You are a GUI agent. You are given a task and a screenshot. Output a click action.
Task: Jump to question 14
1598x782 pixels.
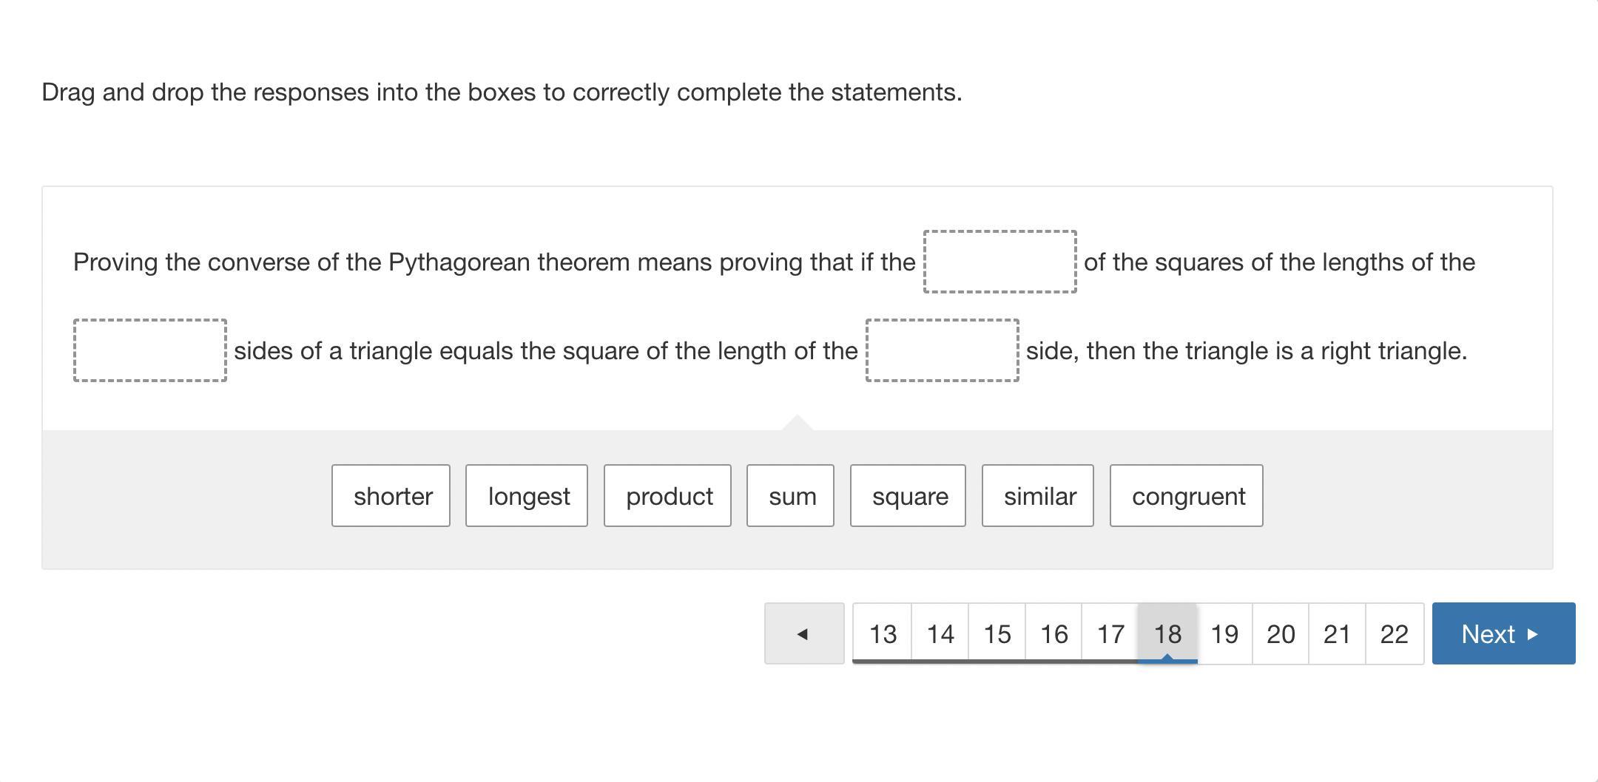tap(940, 633)
